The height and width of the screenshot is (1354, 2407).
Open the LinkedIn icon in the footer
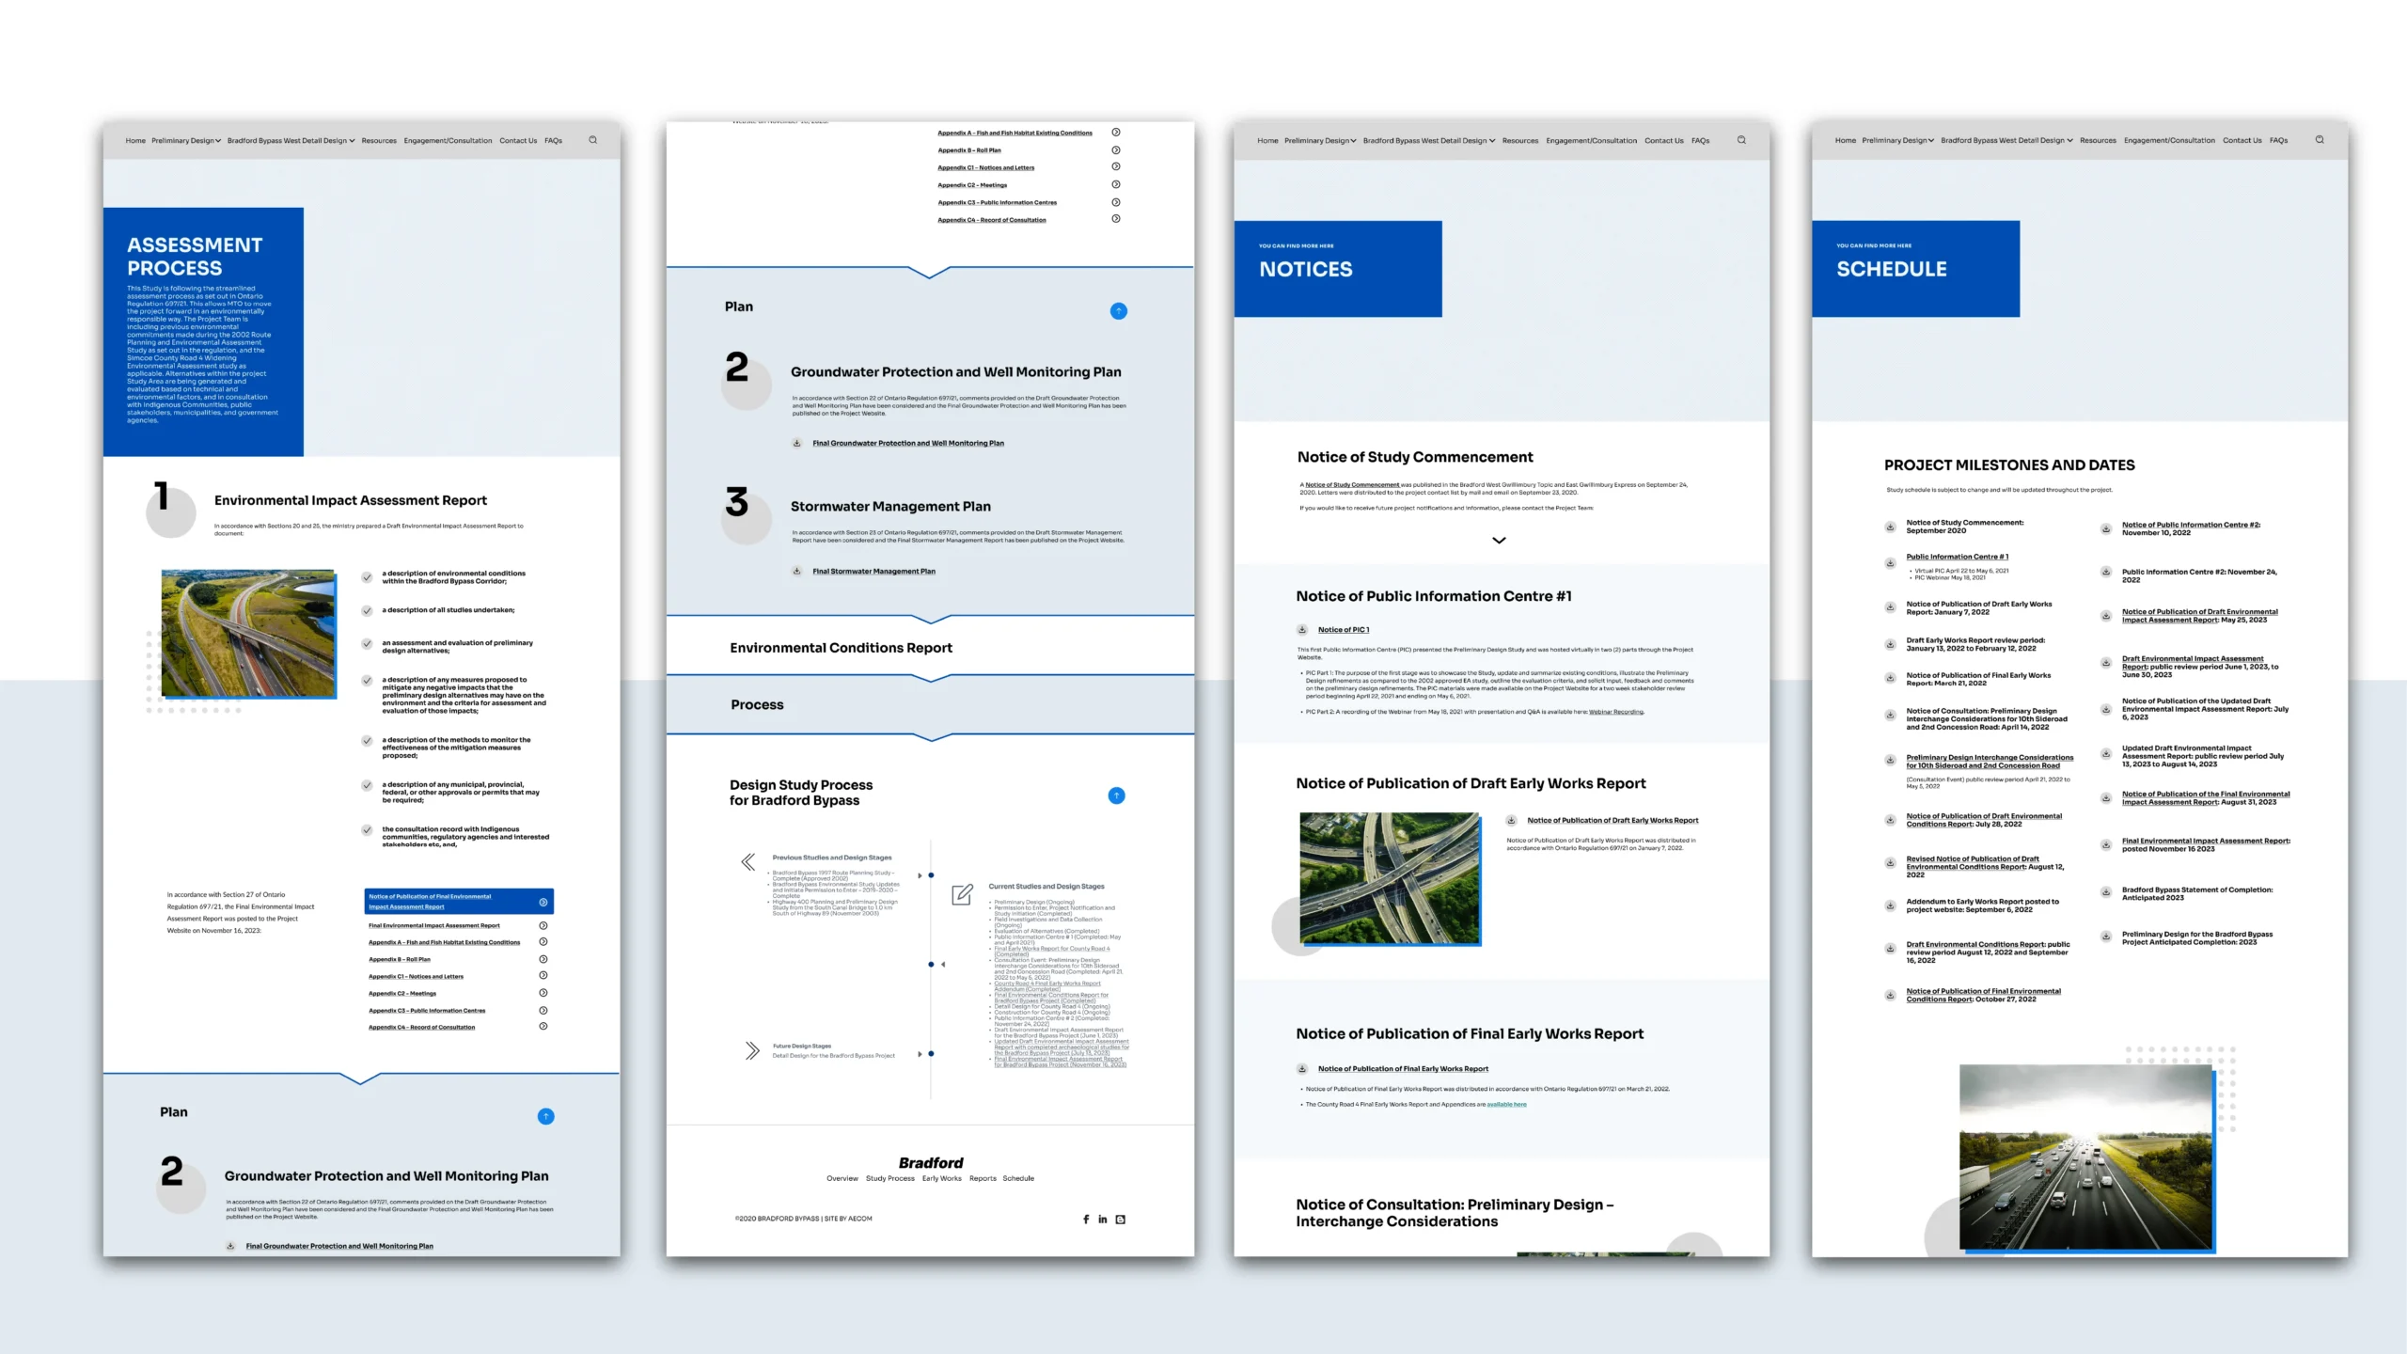tap(1103, 1219)
